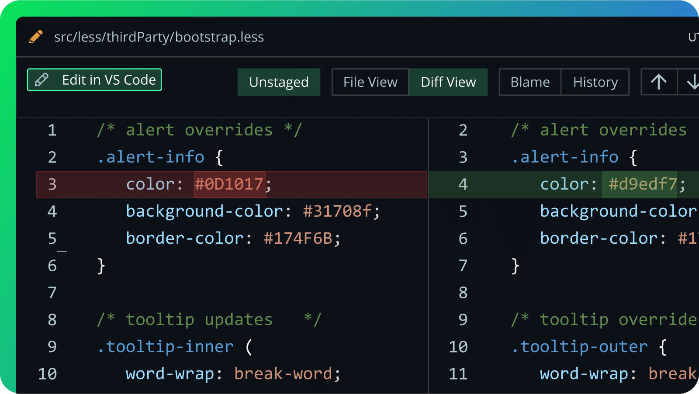
Task: Select the Diff View tab
Action: coord(448,82)
